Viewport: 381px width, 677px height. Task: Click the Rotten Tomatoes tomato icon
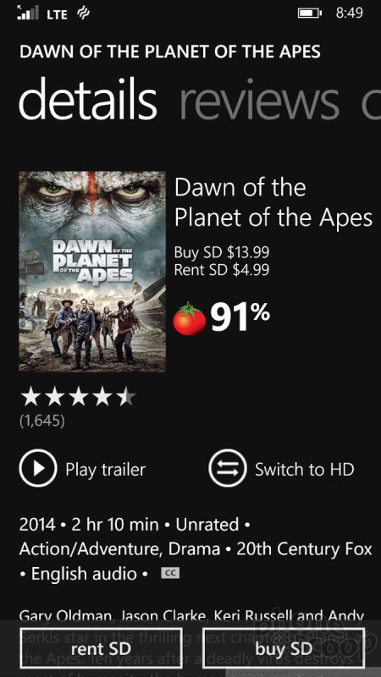click(x=189, y=319)
